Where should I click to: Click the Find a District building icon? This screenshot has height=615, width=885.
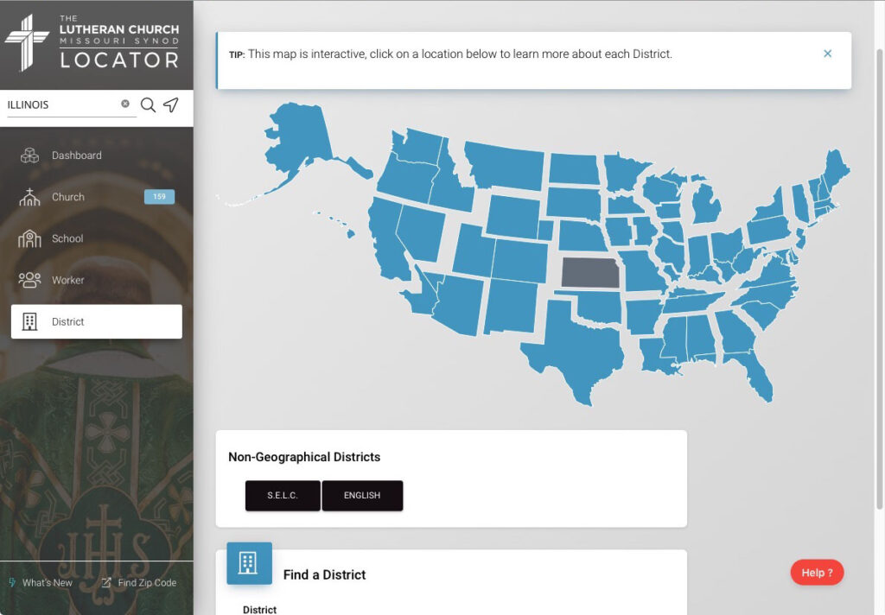249,563
